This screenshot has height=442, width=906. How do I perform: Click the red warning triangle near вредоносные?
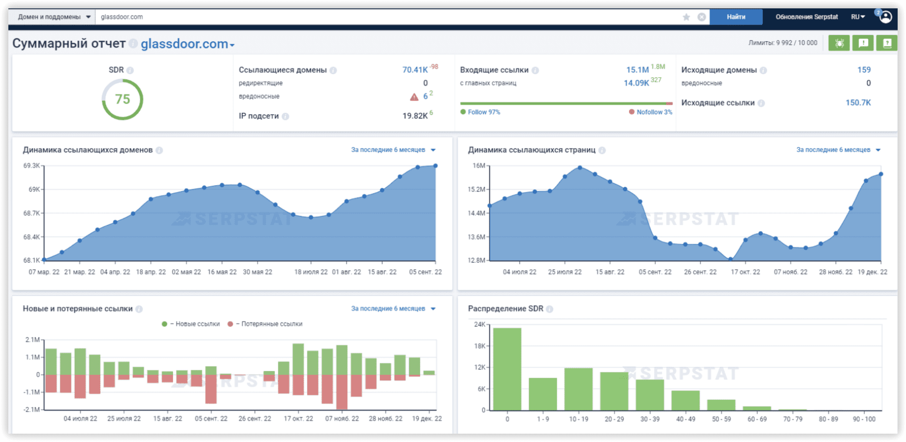pos(414,97)
